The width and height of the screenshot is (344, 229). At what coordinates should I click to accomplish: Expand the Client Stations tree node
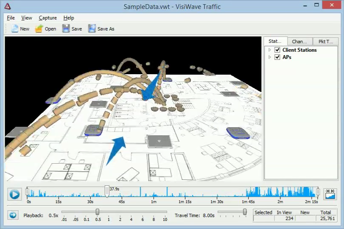[x=270, y=50]
